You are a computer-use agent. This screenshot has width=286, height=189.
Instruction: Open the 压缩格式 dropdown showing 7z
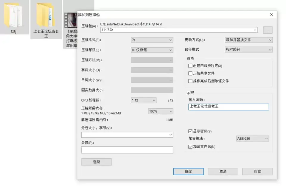[152, 40]
